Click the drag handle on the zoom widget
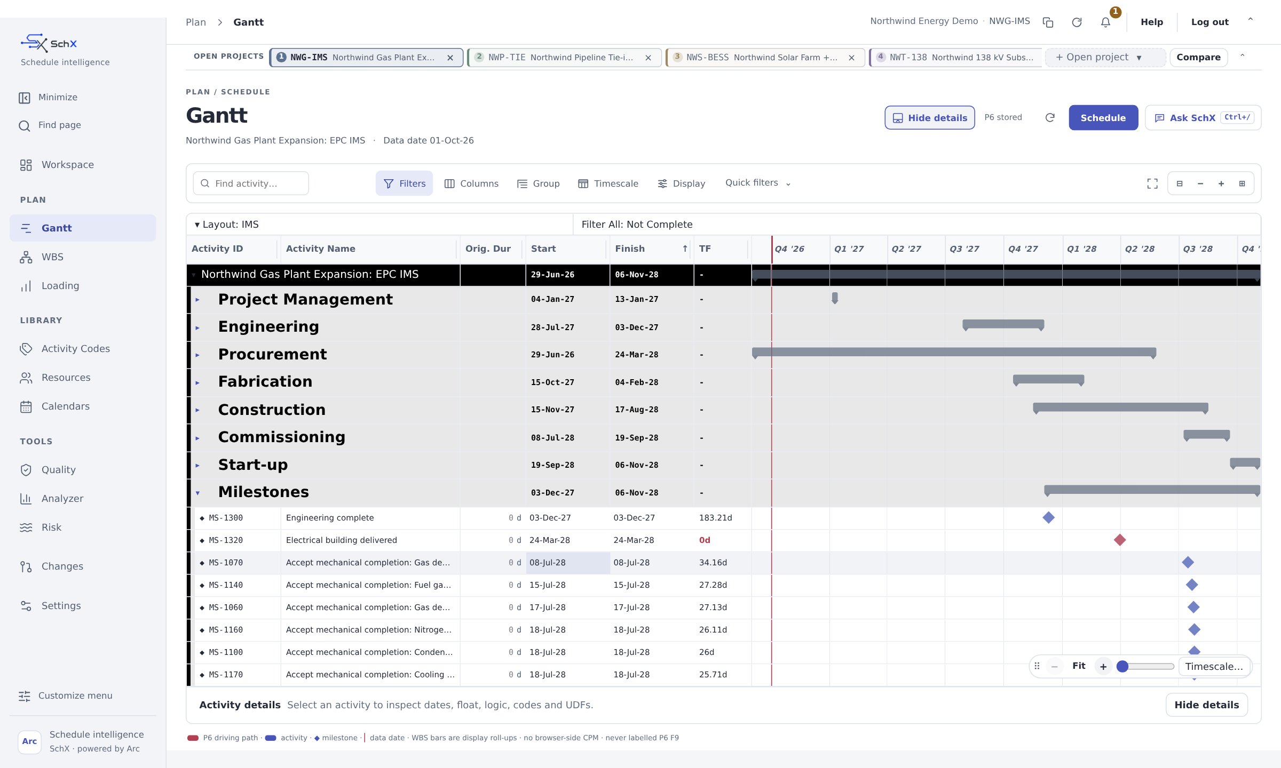Image resolution: width=1281 pixels, height=768 pixels. coord(1037,666)
